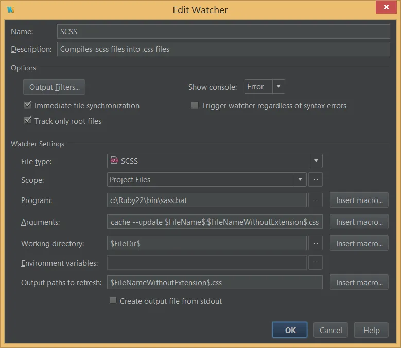
Task: Click the WebStorm icon in the title bar
Action: click(11, 10)
